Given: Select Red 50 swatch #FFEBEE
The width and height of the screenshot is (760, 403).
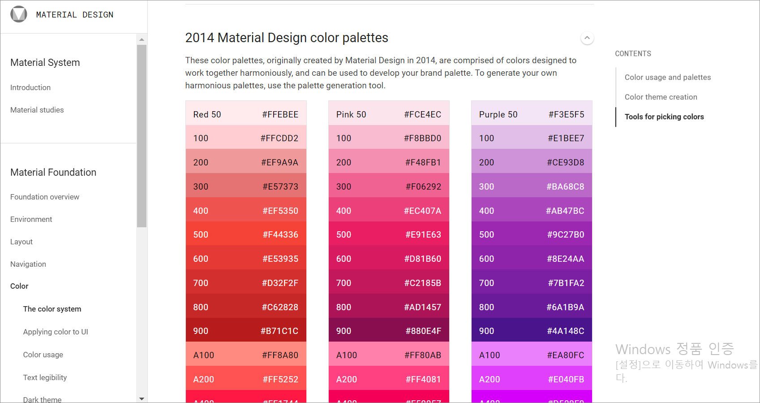Looking at the screenshot, I should click(246, 113).
